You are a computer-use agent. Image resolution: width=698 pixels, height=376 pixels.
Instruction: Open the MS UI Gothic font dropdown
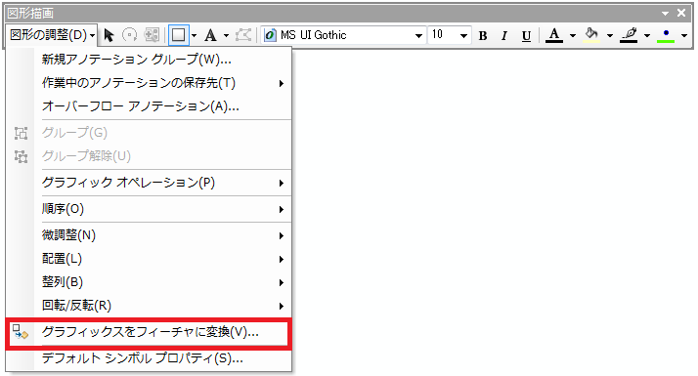(418, 35)
